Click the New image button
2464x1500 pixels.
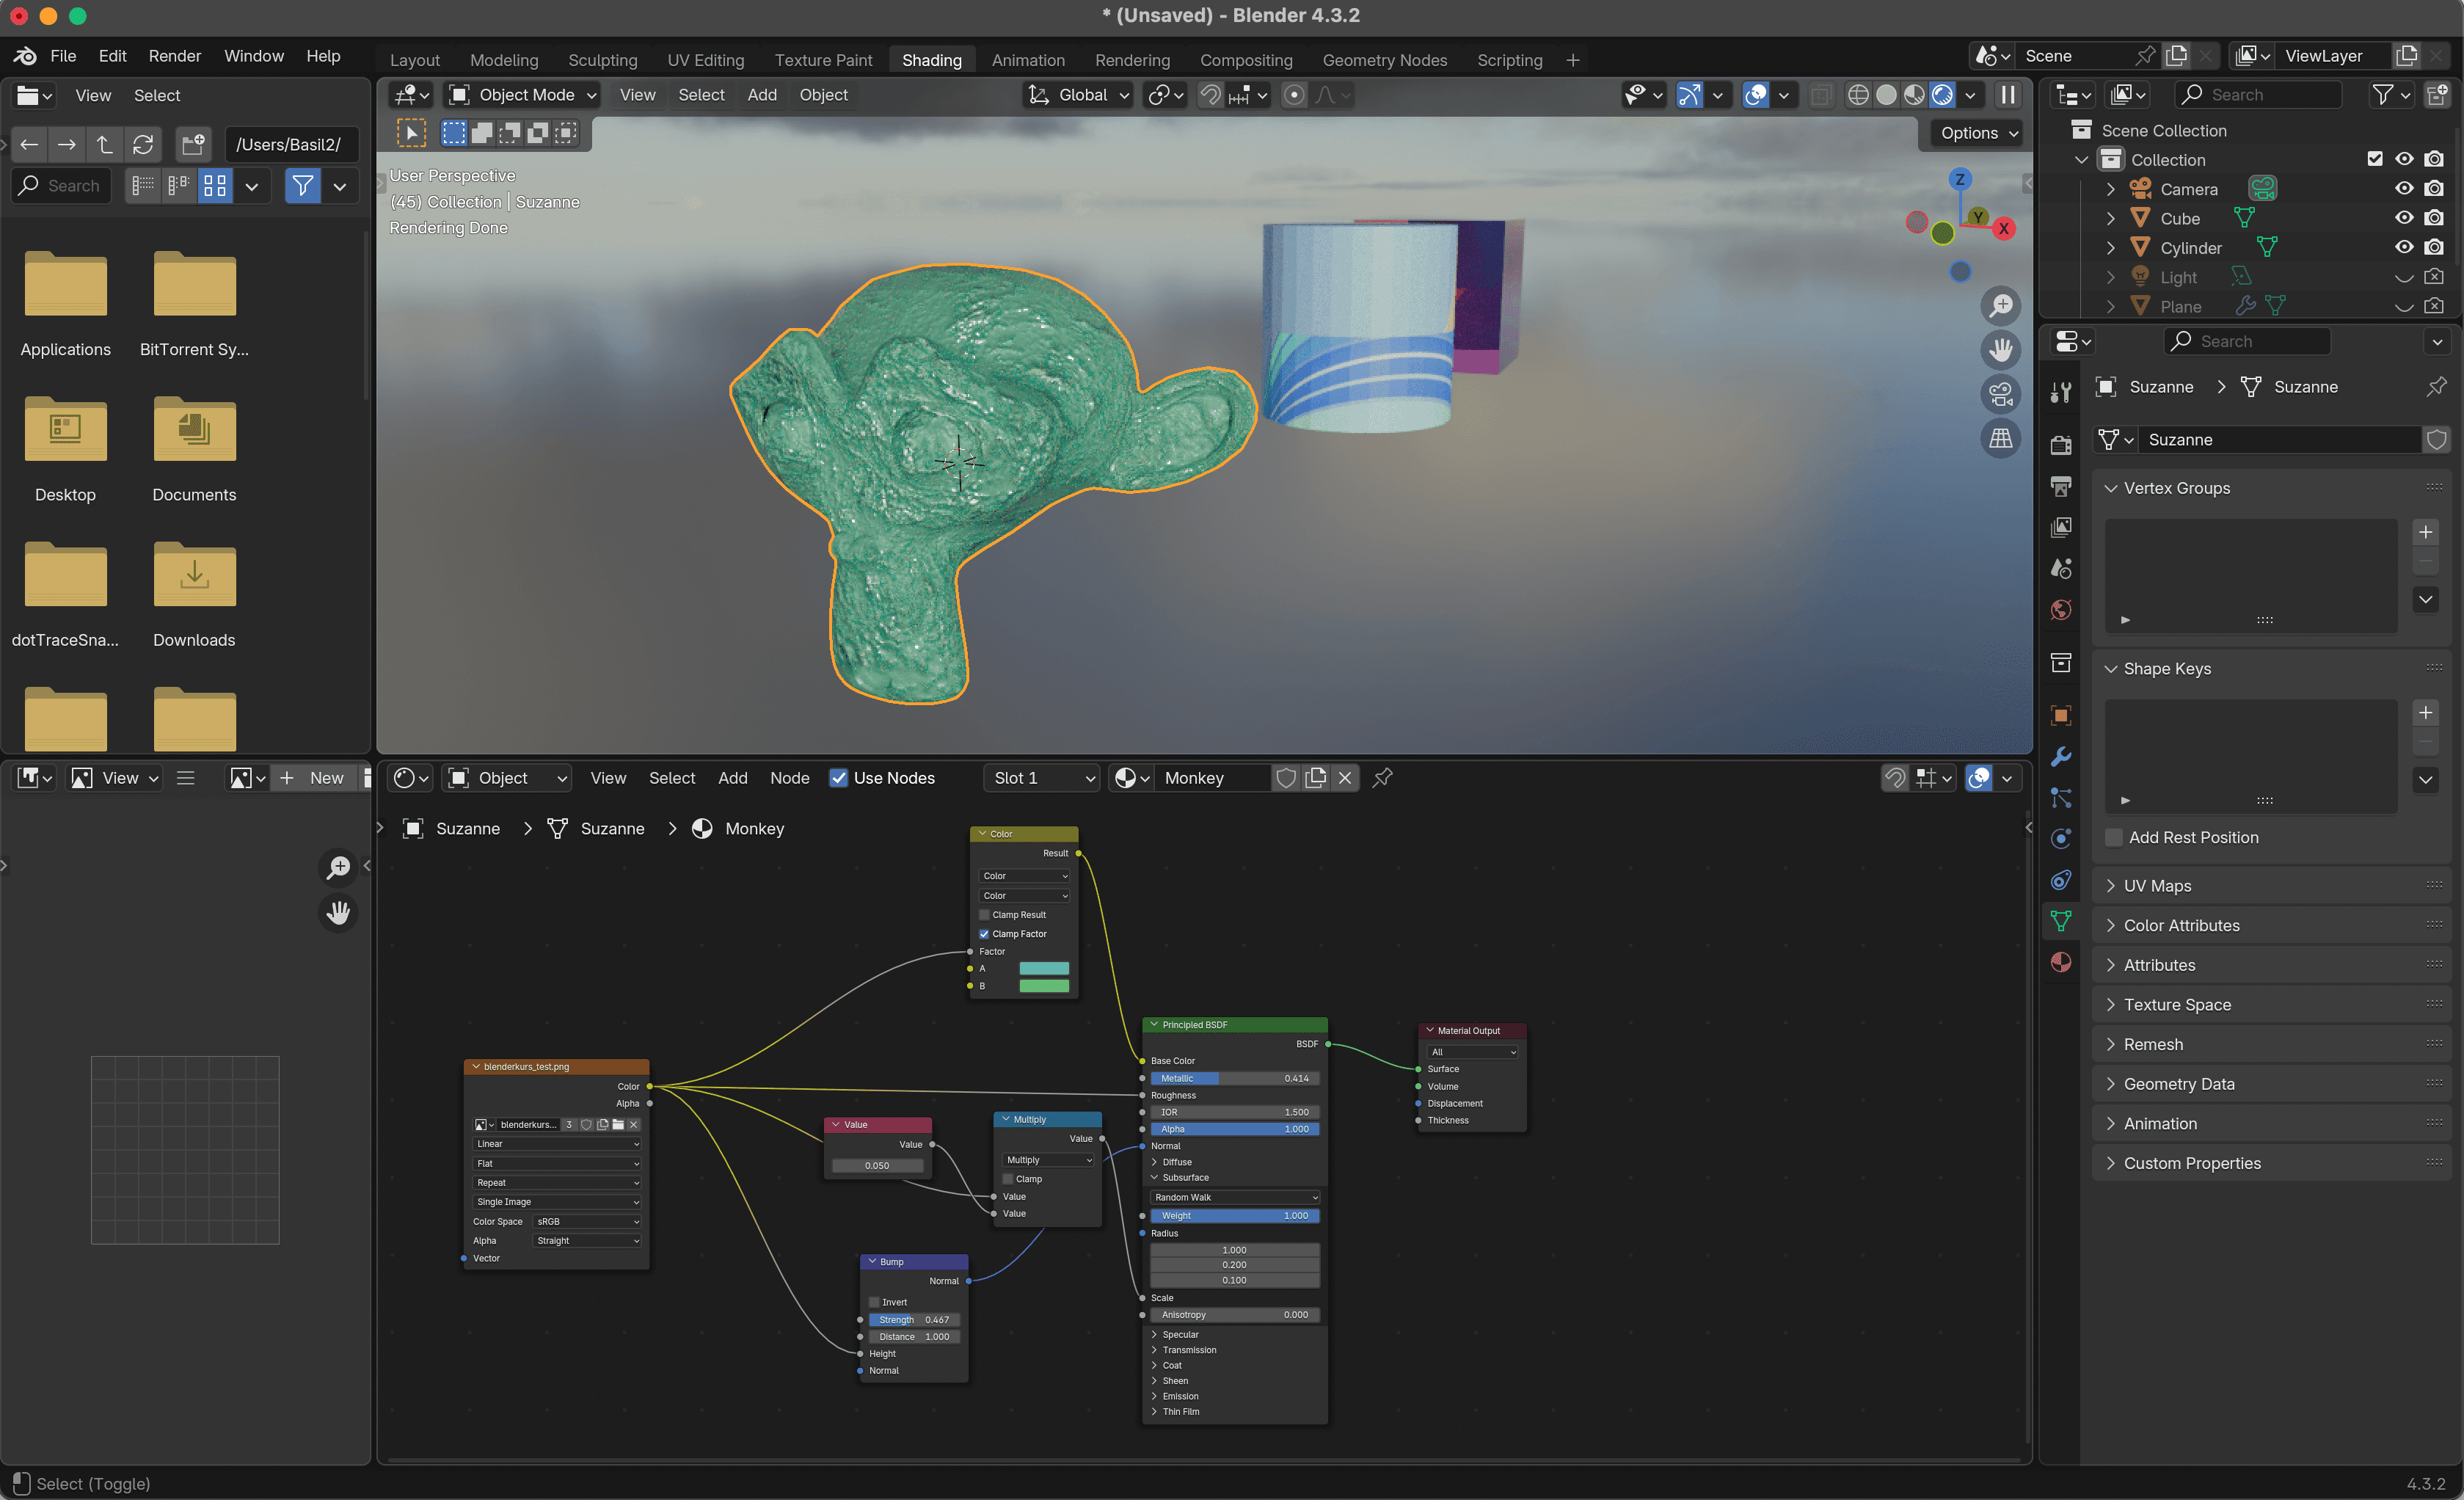(x=313, y=778)
